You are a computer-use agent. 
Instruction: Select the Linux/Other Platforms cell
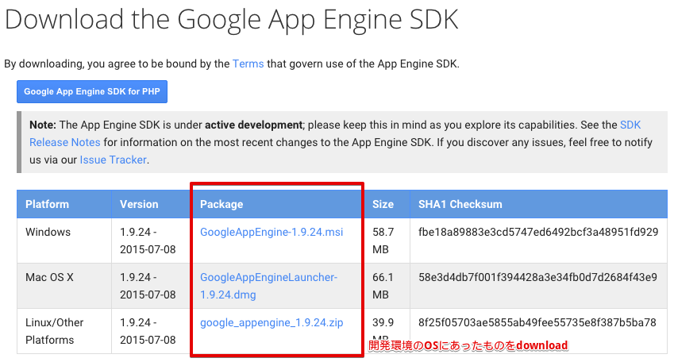(64, 331)
